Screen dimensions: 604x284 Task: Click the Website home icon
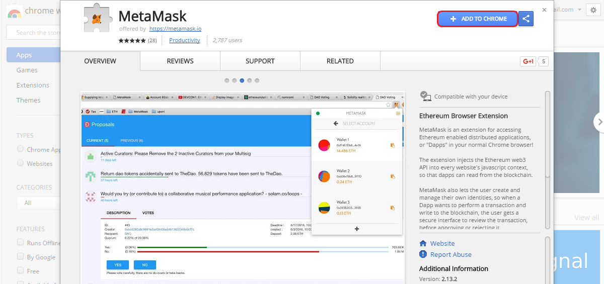[x=423, y=243]
